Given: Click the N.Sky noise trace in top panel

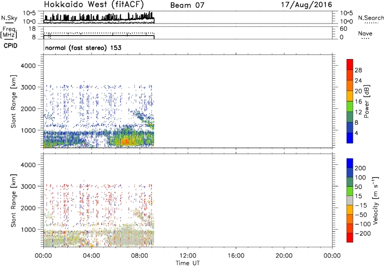Looking at the screenshot, I should click(99, 18).
